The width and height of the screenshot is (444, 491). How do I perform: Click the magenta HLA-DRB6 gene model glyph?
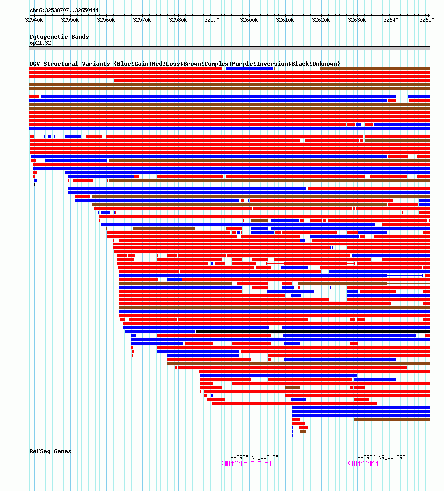pyautogui.click(x=363, y=463)
